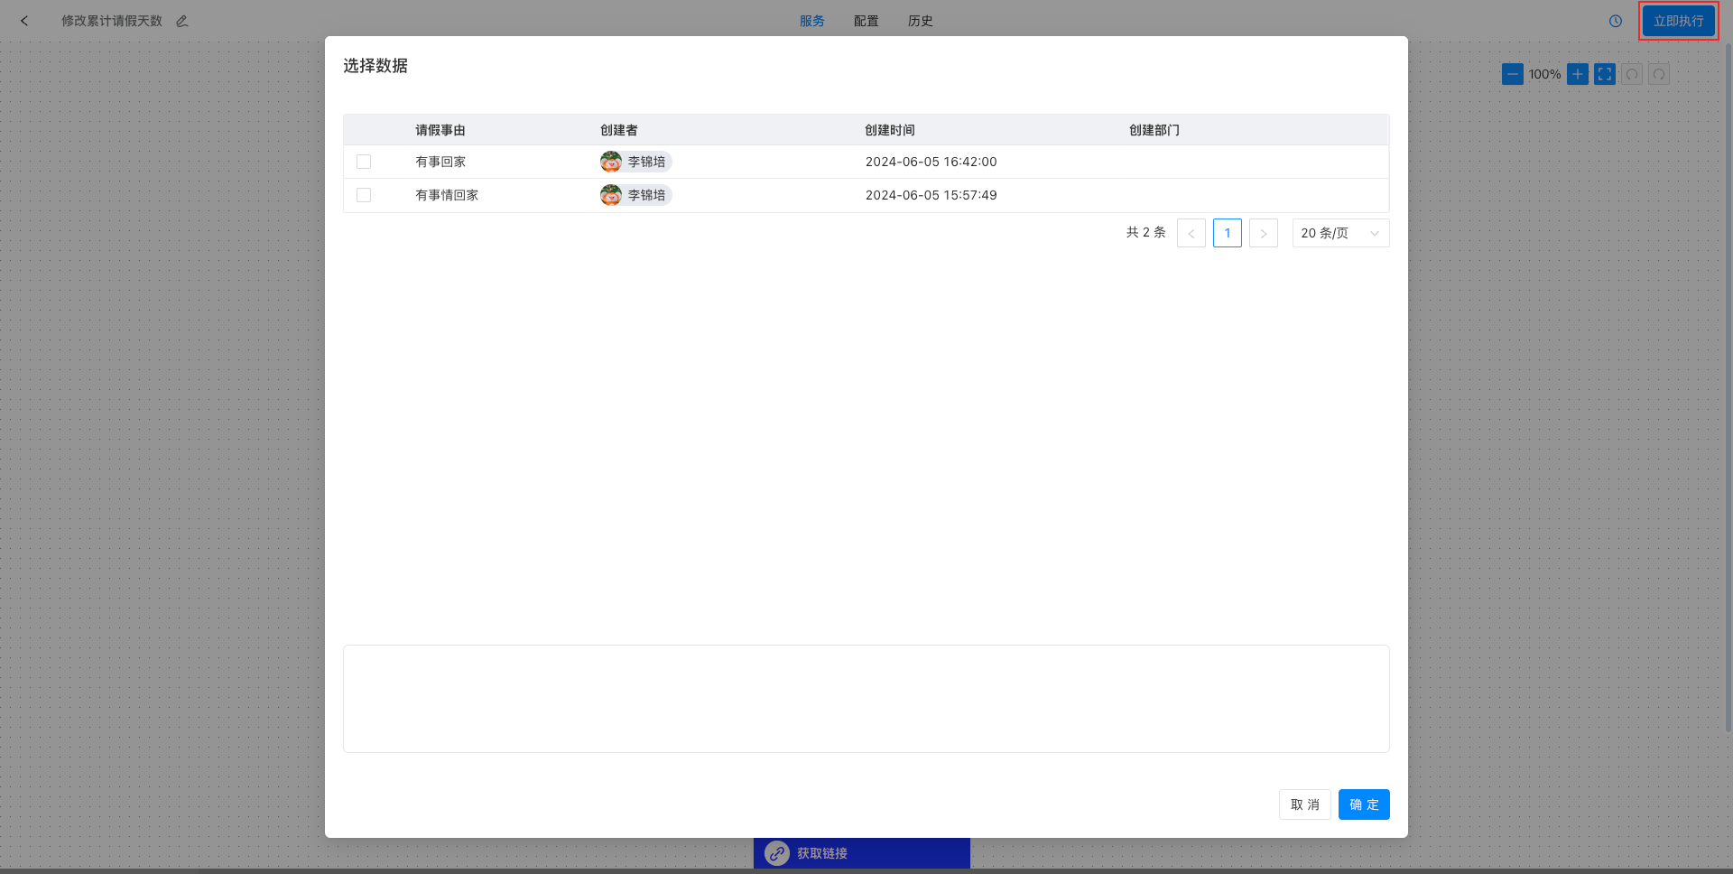1733x874 pixels.
Task: Open the 20 条/页 page size dropdown
Action: [x=1340, y=233]
